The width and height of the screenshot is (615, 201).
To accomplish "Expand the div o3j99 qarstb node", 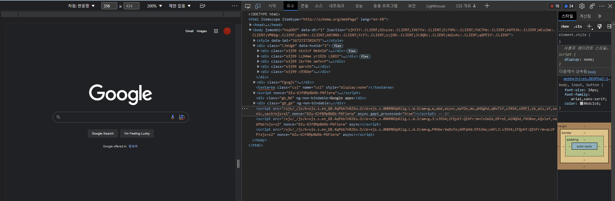I will 258,66.
